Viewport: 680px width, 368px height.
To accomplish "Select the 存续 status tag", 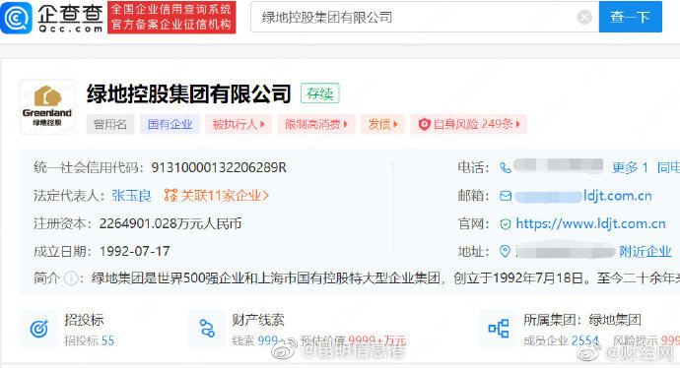I will coord(320,93).
